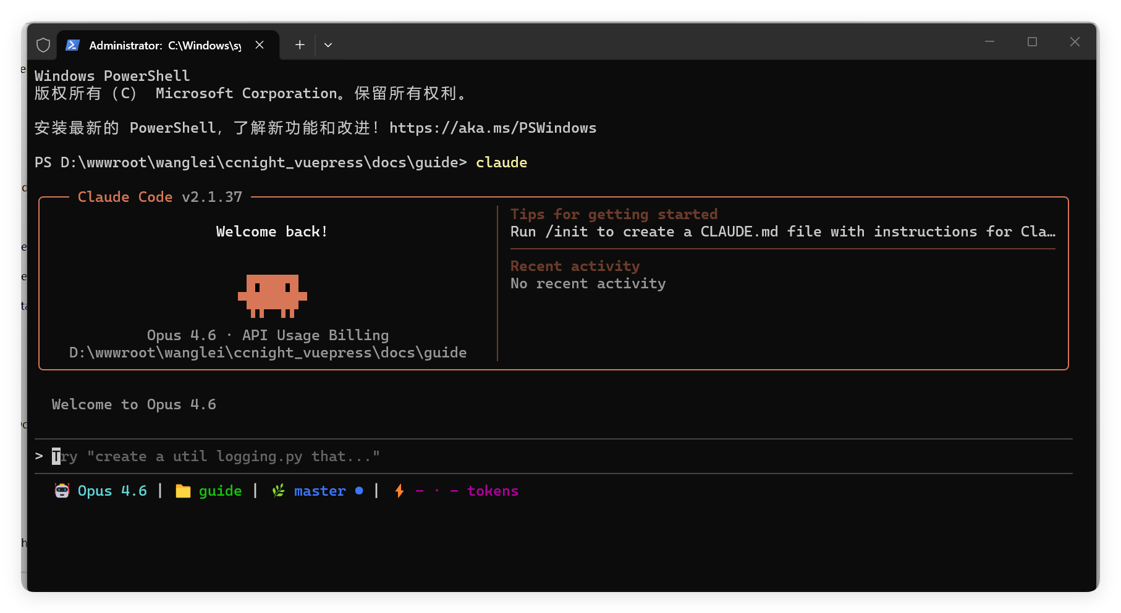Screen dimensions: 1121x613
Task: Click the folder icon next to guide
Action: [183, 491]
